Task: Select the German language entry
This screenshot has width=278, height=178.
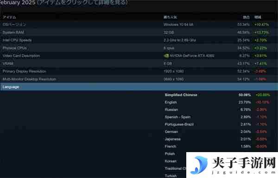Action: tap(171, 132)
